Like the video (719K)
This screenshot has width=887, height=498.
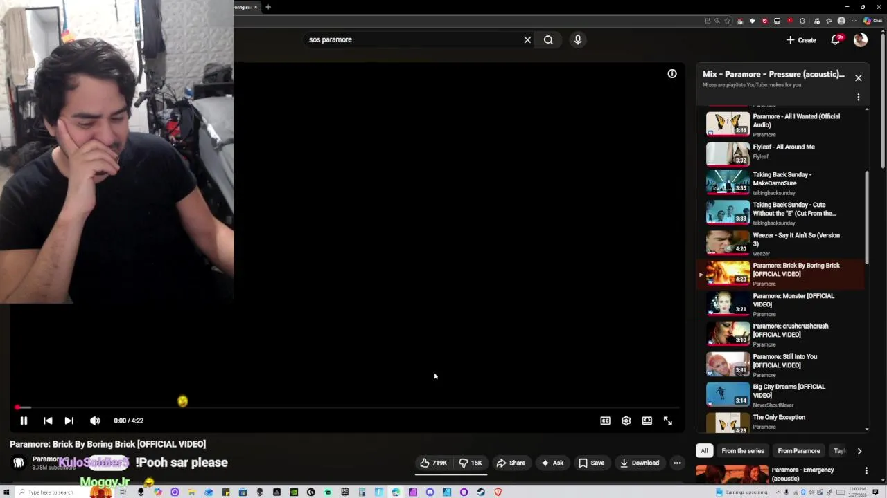click(434, 463)
